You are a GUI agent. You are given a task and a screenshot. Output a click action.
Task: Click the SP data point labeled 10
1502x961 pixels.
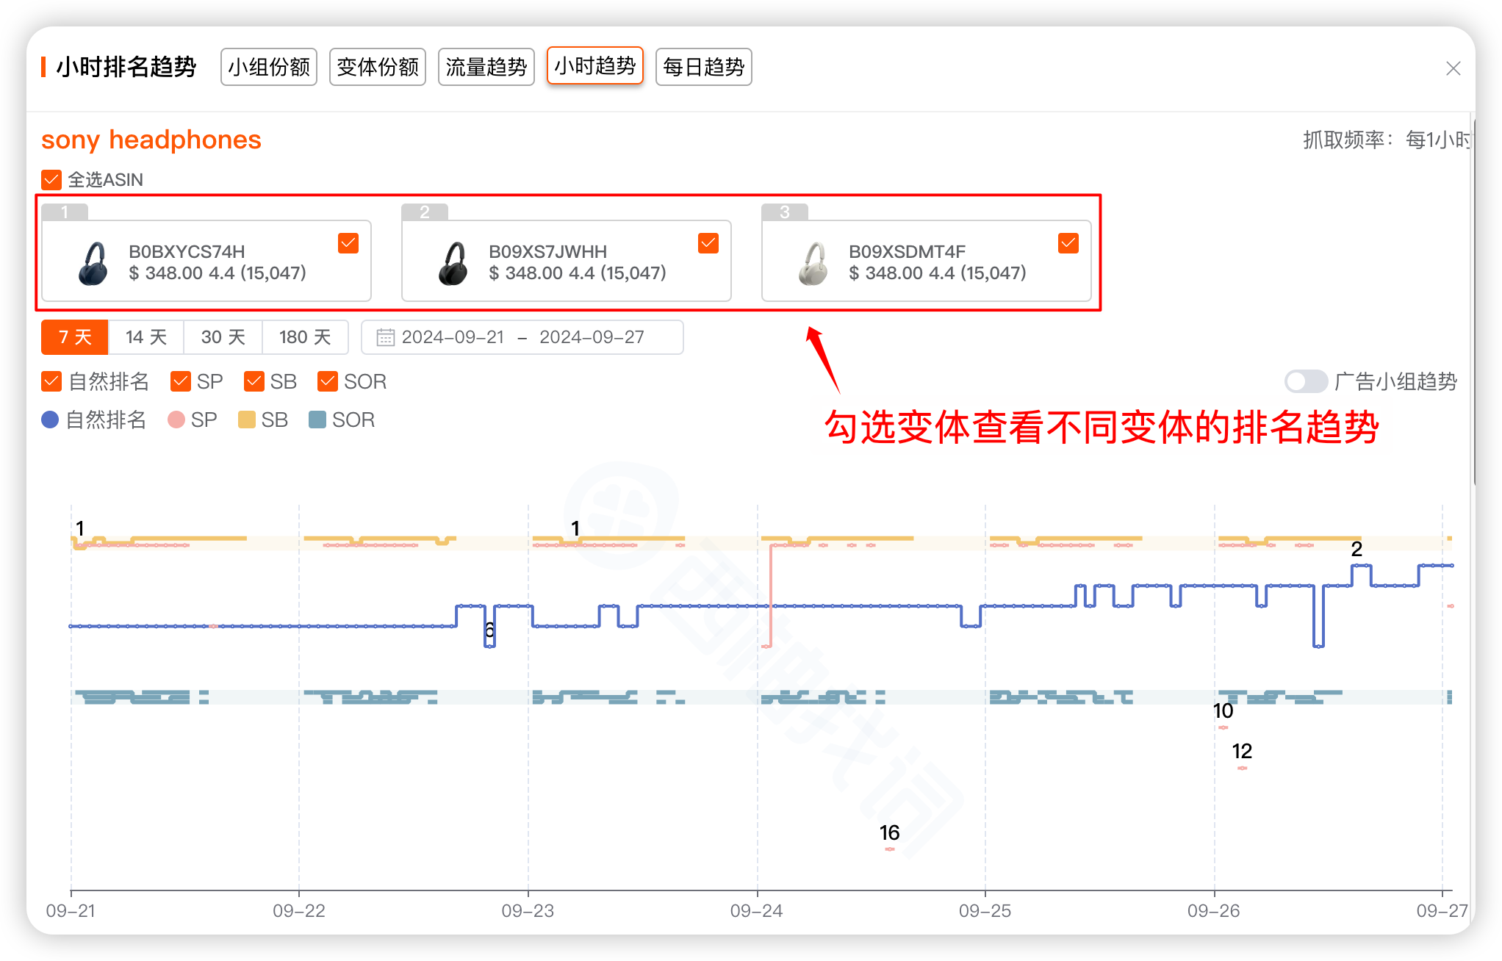click(x=1223, y=727)
